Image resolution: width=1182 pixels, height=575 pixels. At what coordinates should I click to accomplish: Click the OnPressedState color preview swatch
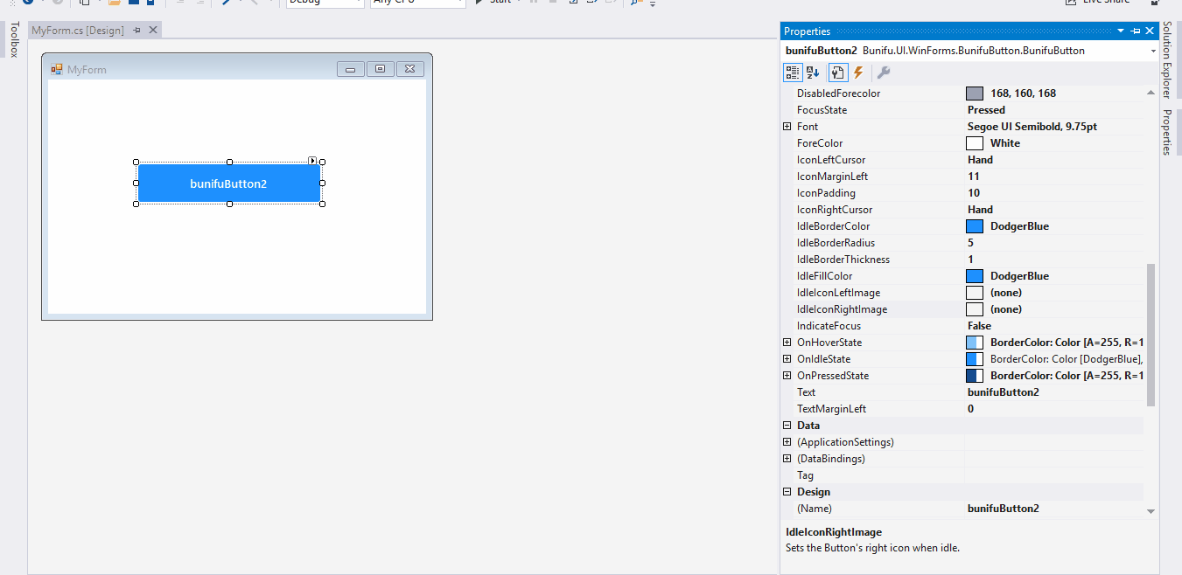click(975, 376)
